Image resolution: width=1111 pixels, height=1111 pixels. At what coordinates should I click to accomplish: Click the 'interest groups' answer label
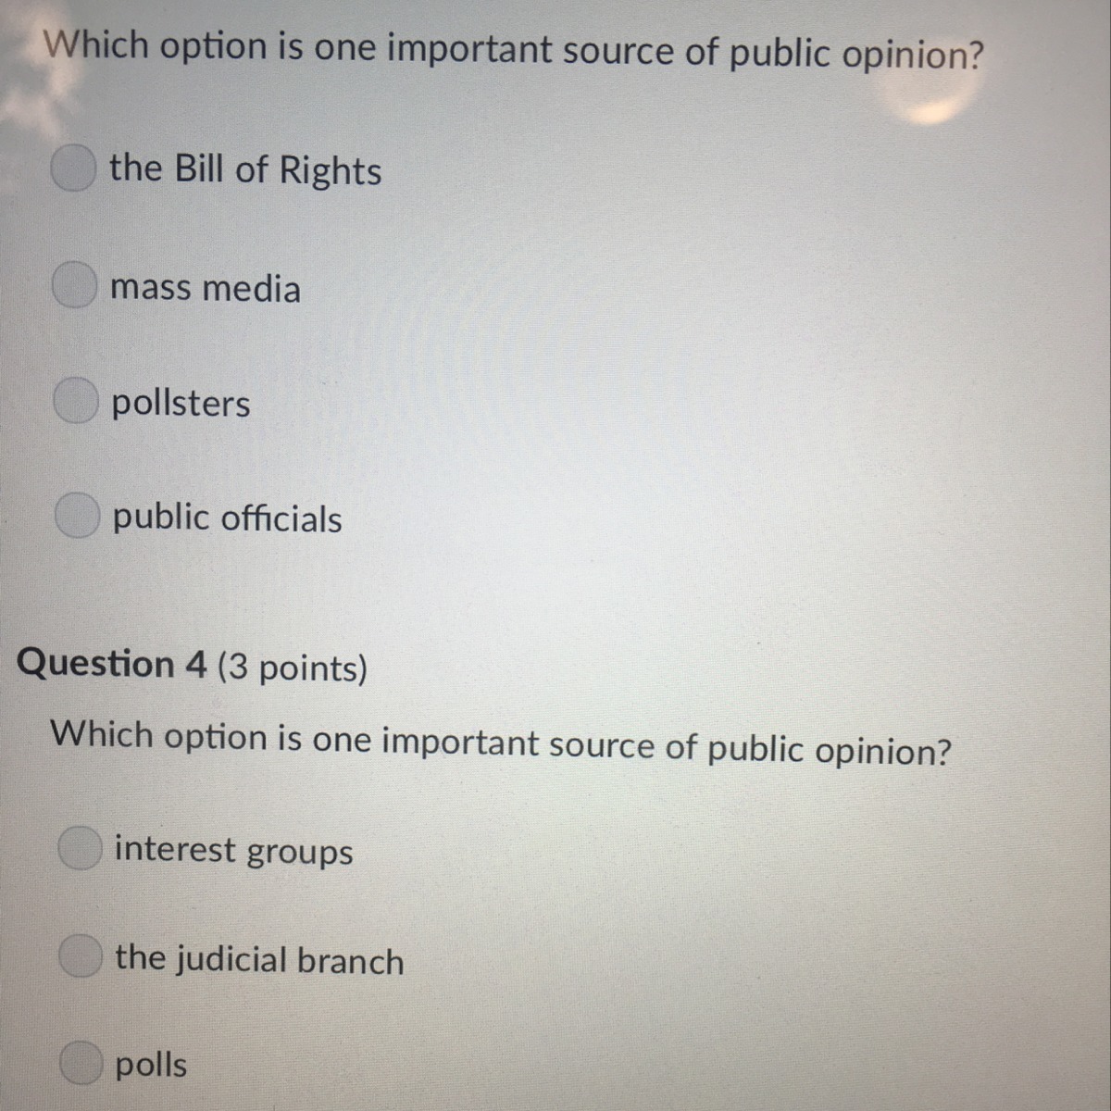pos(233,850)
